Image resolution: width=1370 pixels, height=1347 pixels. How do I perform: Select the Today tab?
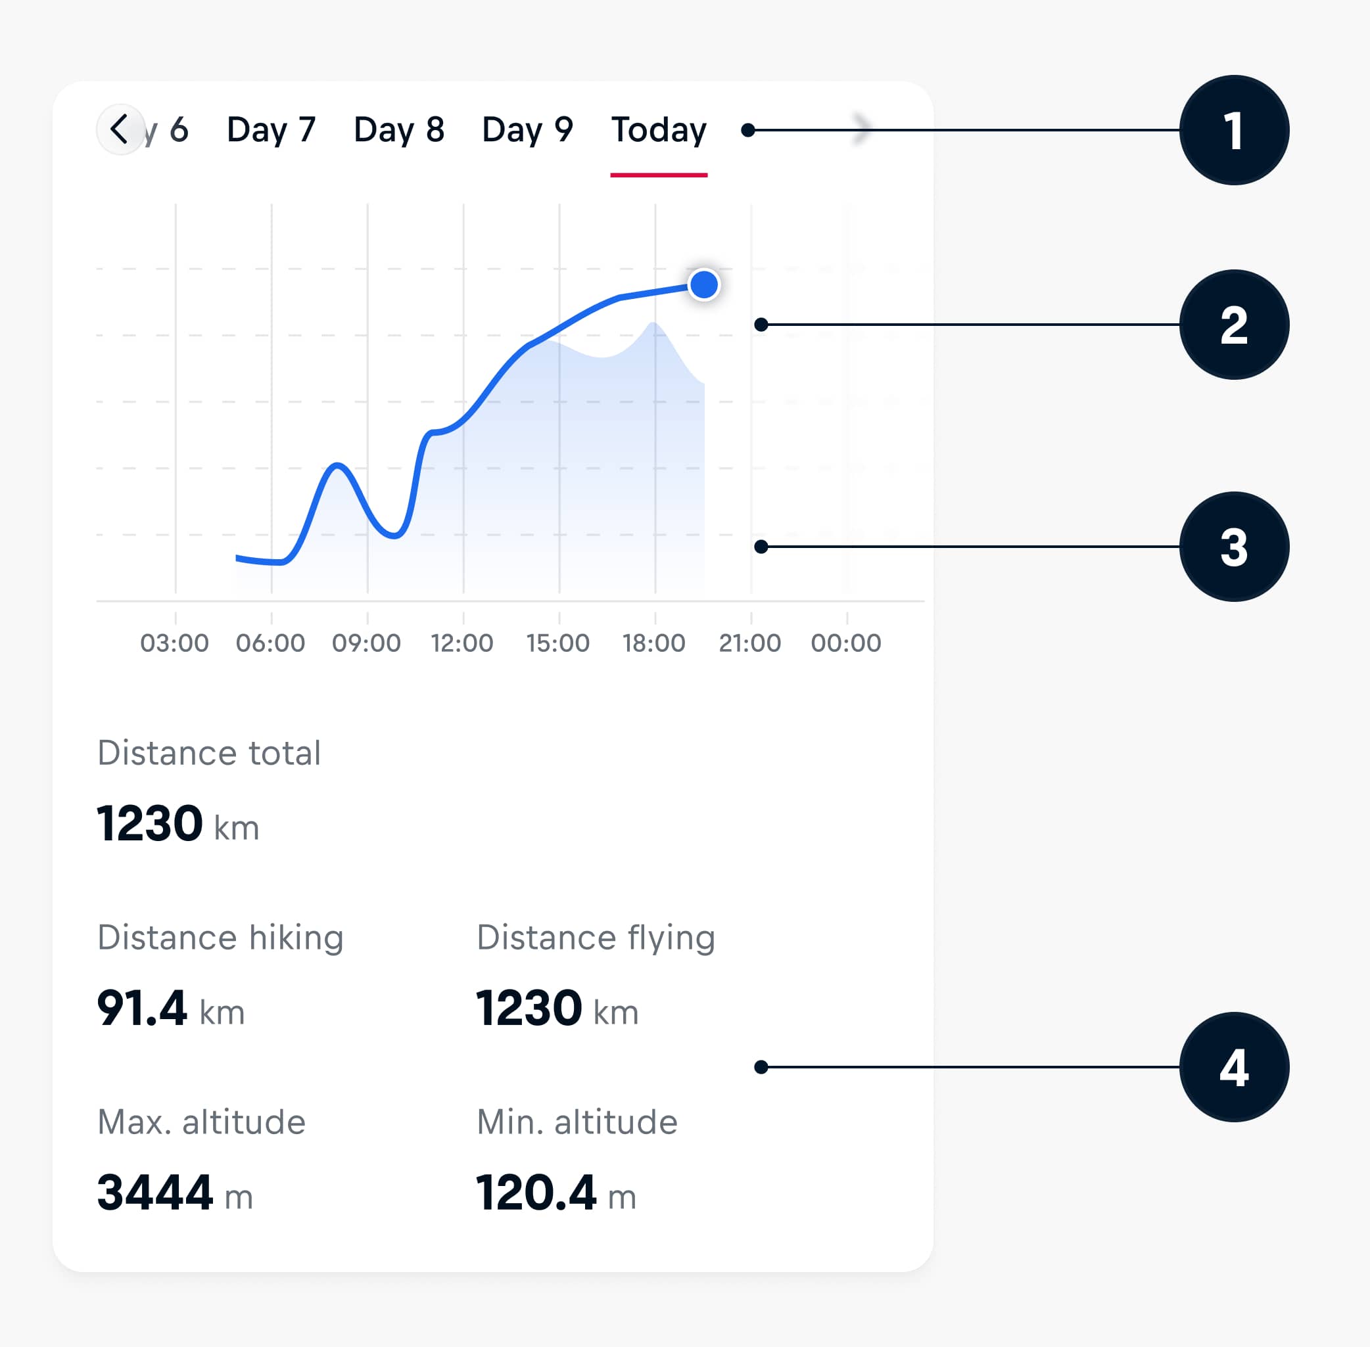pyautogui.click(x=658, y=130)
